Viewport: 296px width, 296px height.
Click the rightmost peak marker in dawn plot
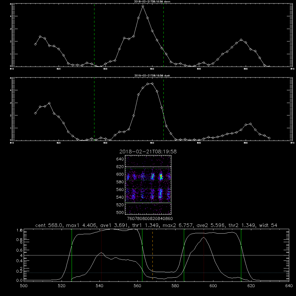[241, 40]
